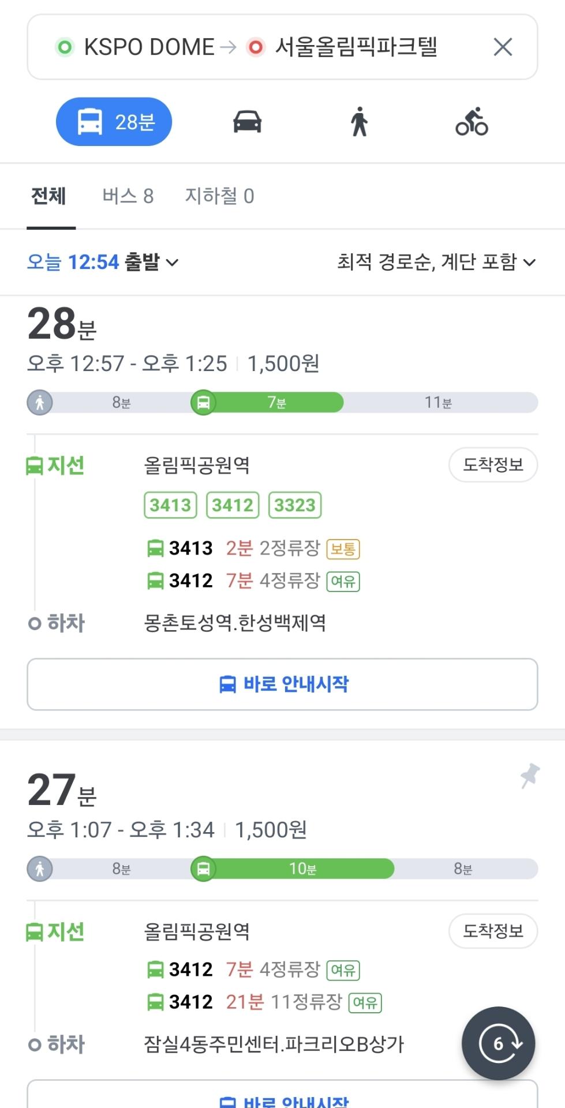Select the 전체 tab
This screenshot has height=1108, width=565.
[x=49, y=196]
